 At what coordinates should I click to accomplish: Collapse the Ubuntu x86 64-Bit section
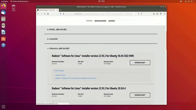pyautogui.click(x=58, y=48)
